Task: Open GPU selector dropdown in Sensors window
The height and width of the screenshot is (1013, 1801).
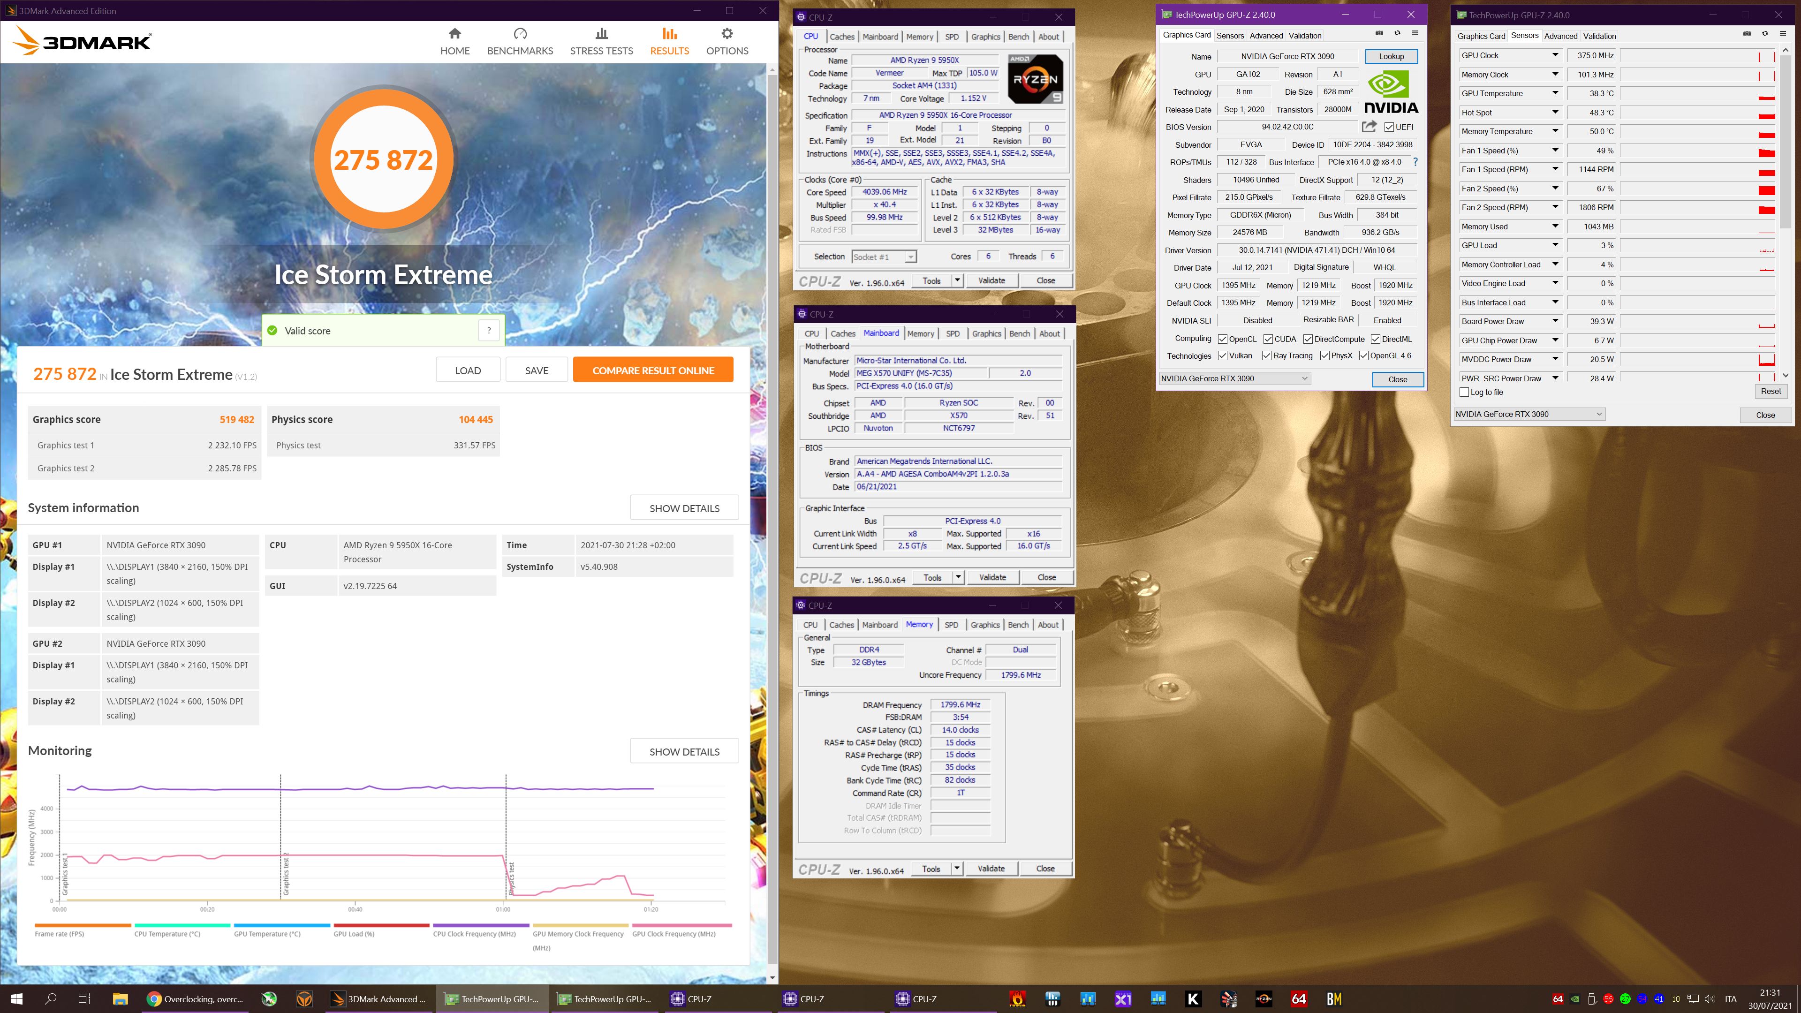Action: click(x=1529, y=414)
